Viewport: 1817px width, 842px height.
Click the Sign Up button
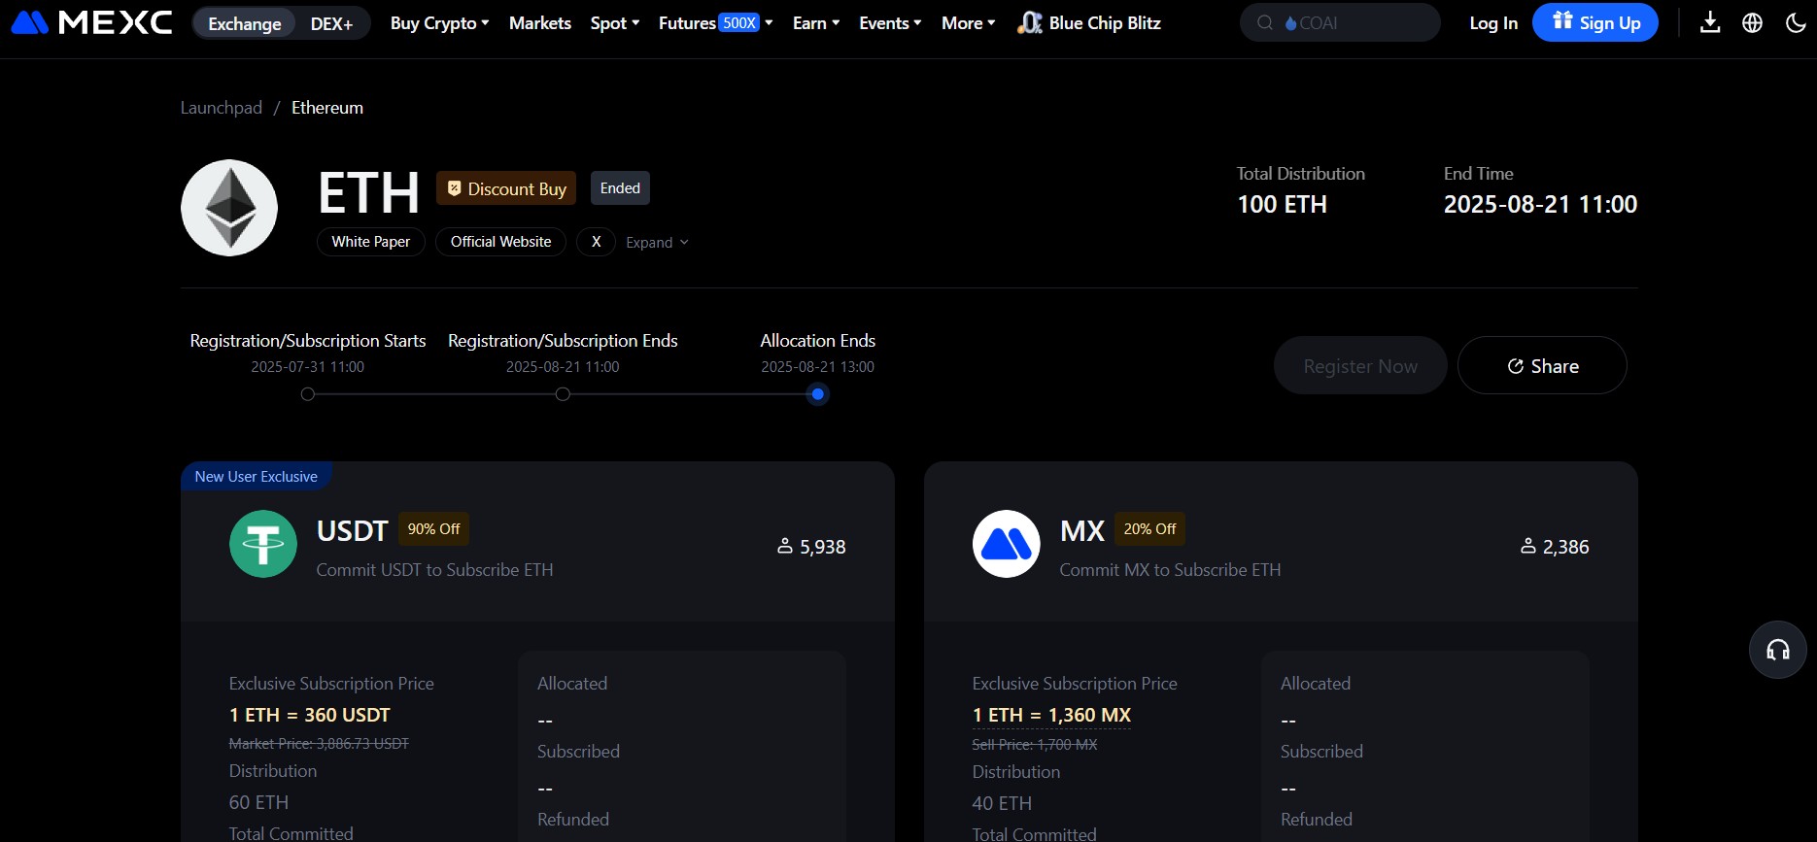coord(1595,22)
